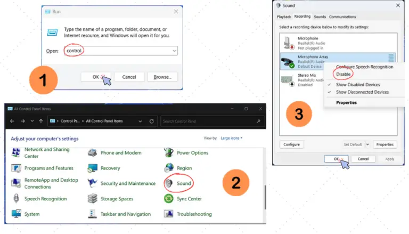Open Programs and Features icon
This screenshot has height=234, width=409.
click(16, 168)
